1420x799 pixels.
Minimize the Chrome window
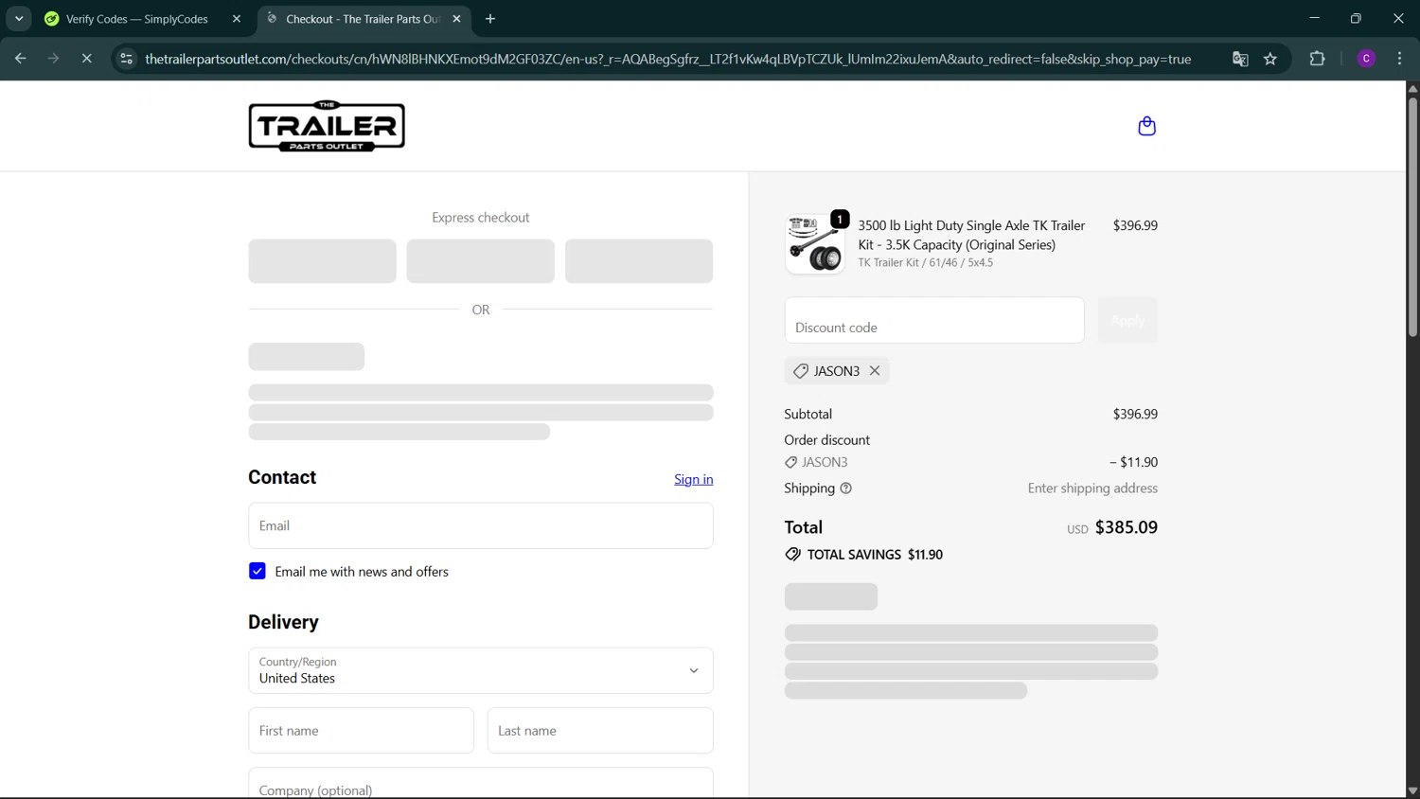click(x=1314, y=18)
